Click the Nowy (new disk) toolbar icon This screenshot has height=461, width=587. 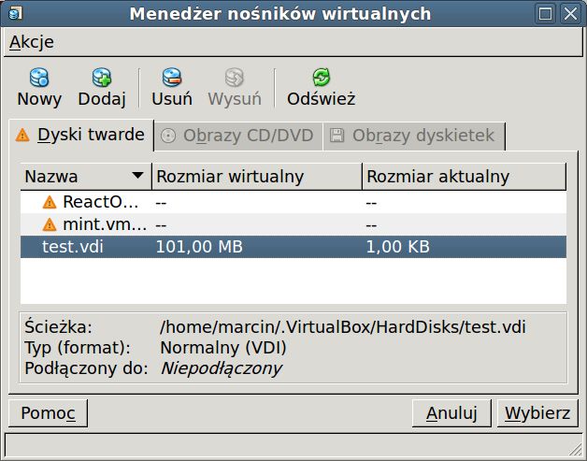tap(39, 78)
